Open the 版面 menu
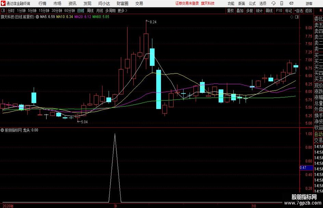323x208 pixels. 241,3
